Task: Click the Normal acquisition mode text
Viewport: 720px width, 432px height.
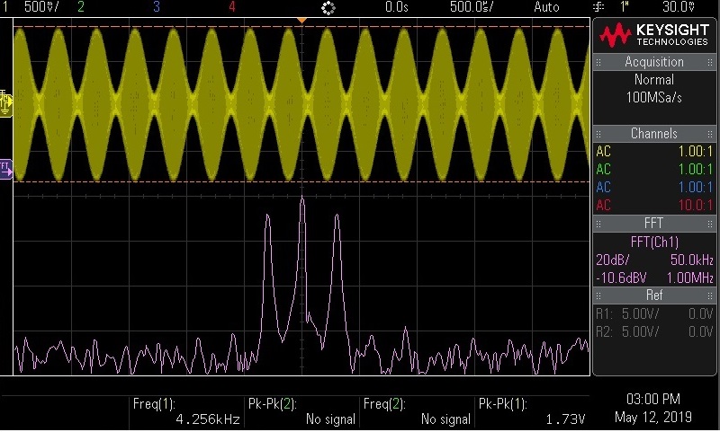Action: click(654, 80)
